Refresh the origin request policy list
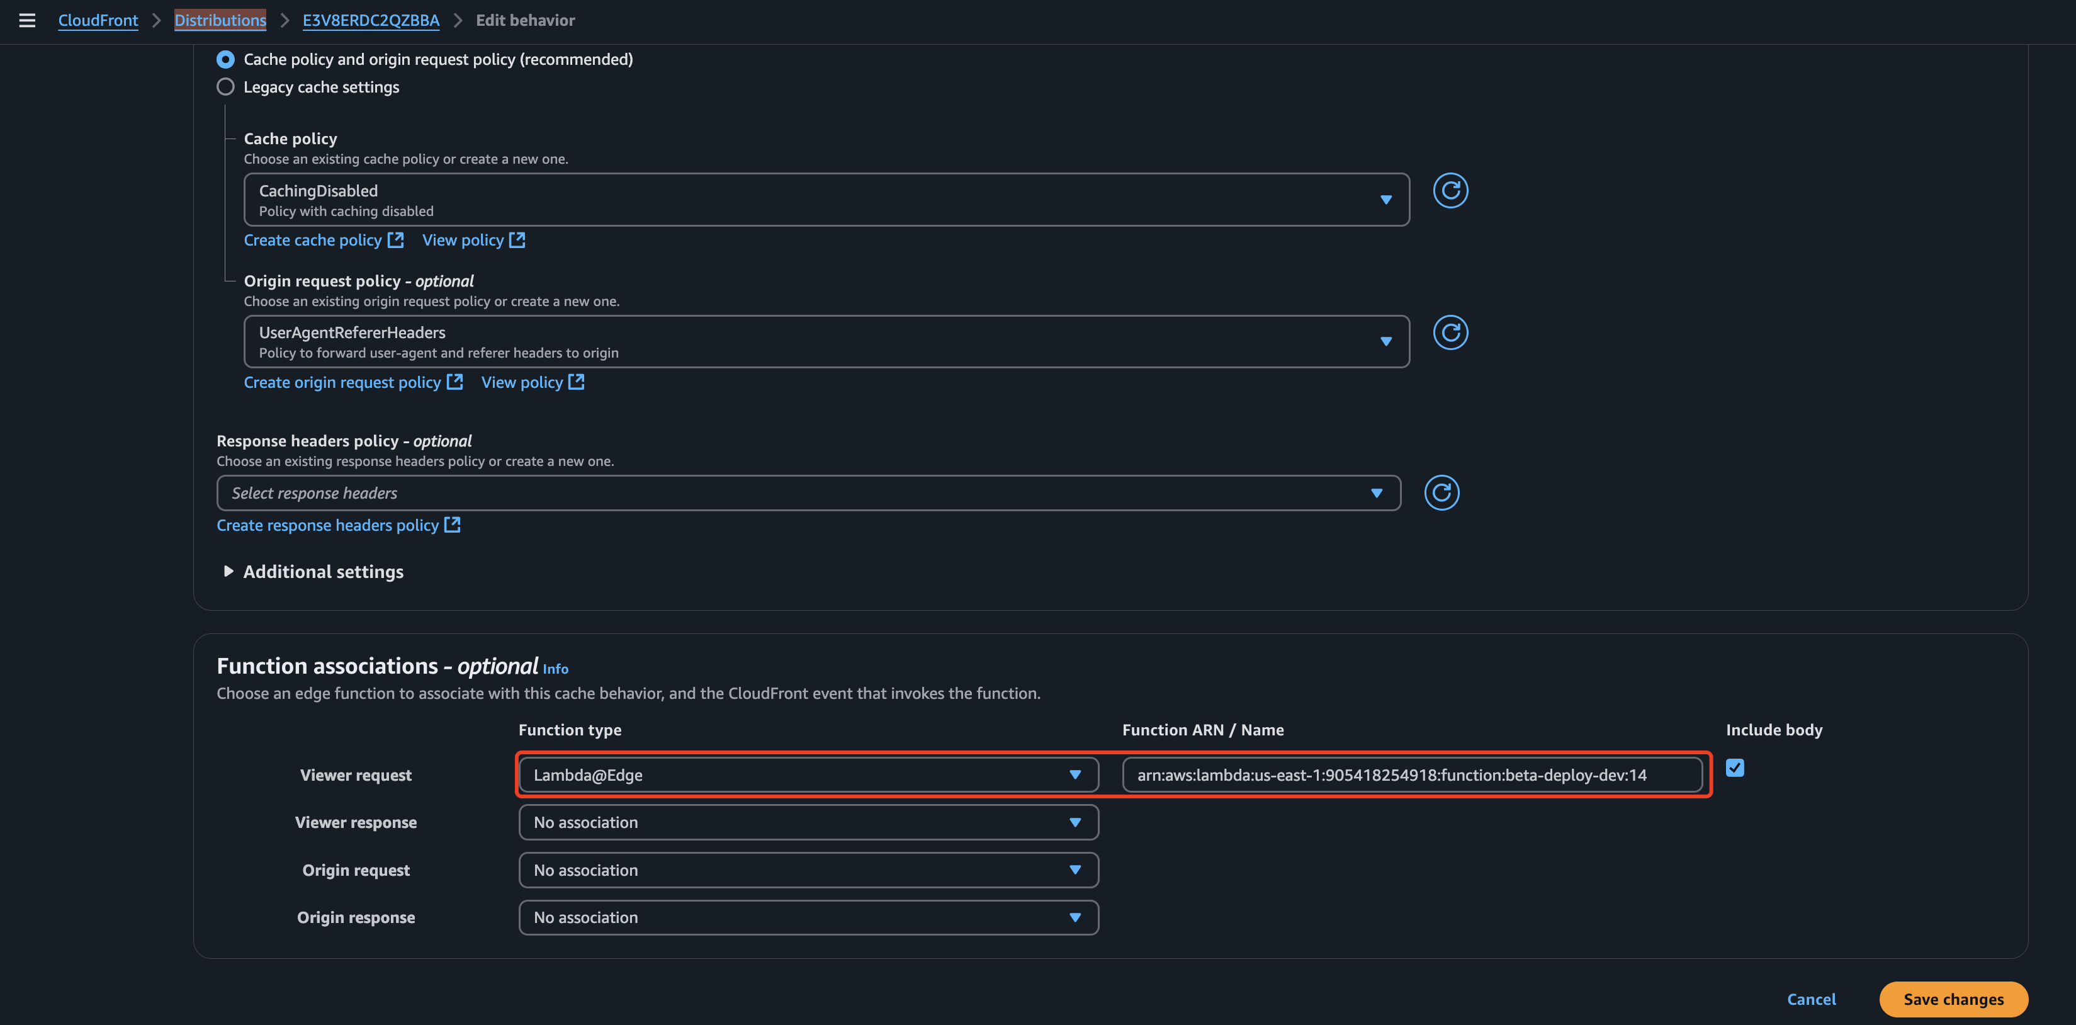 pos(1450,333)
